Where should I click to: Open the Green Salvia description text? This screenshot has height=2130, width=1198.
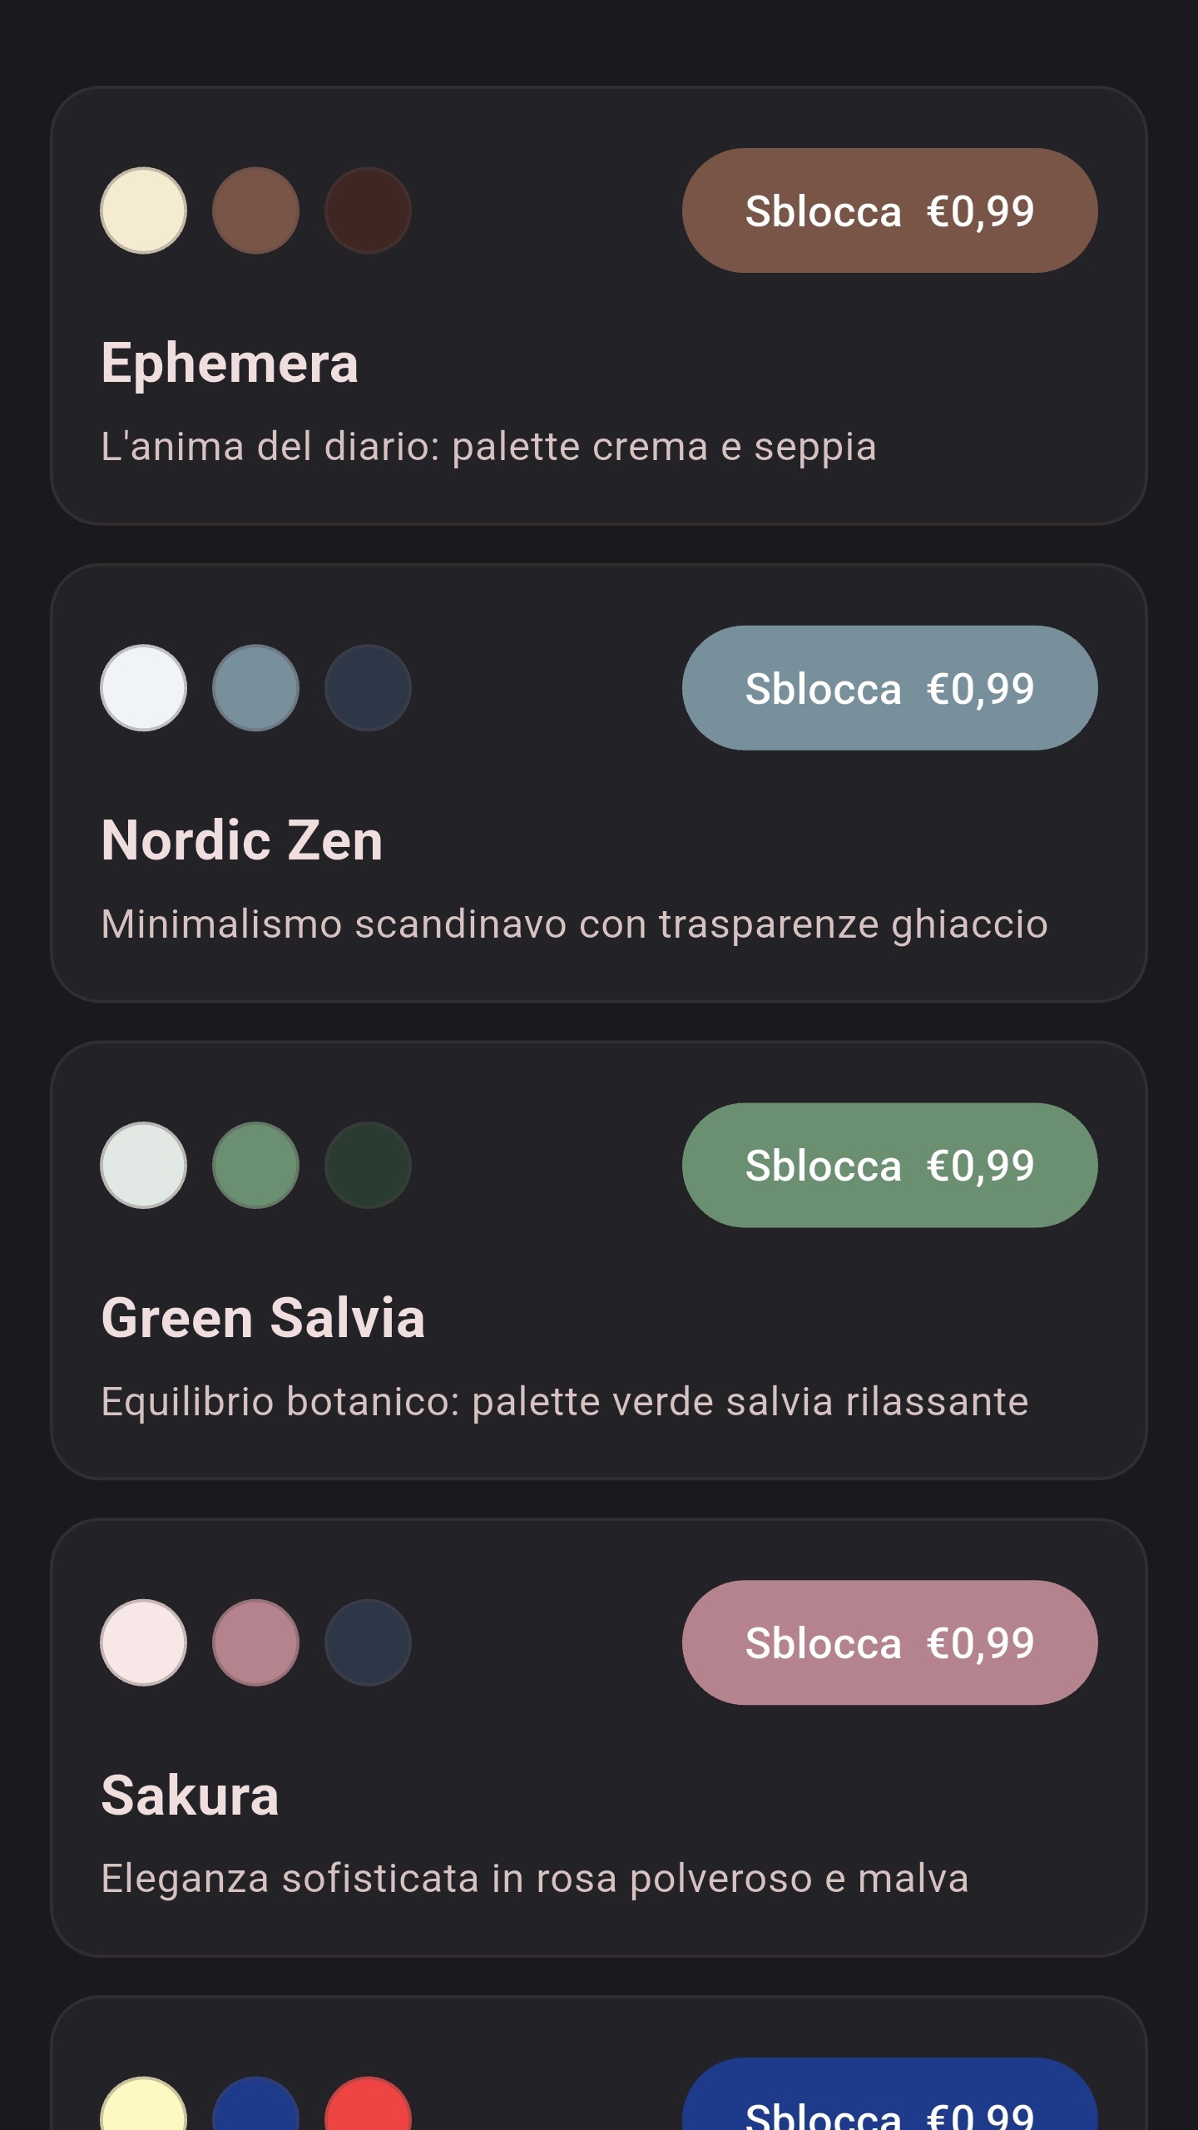[564, 1401]
